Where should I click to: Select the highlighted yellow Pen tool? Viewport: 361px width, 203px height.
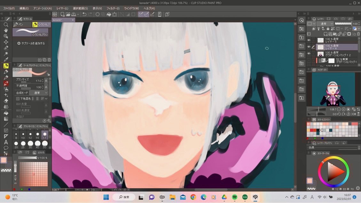[6, 66]
